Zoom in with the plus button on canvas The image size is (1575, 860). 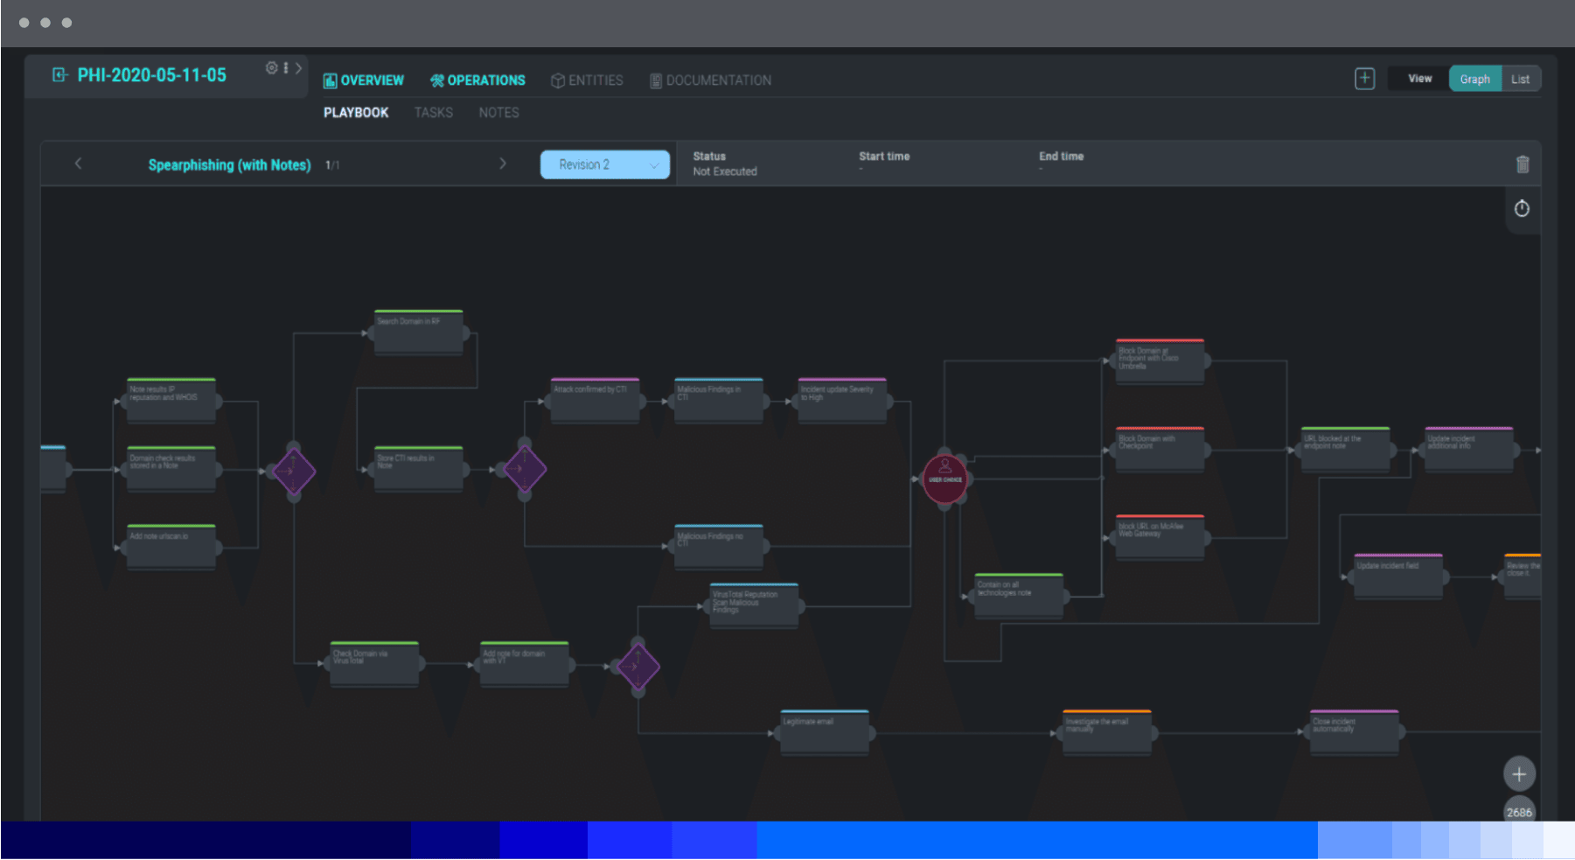pyautogui.click(x=1518, y=774)
